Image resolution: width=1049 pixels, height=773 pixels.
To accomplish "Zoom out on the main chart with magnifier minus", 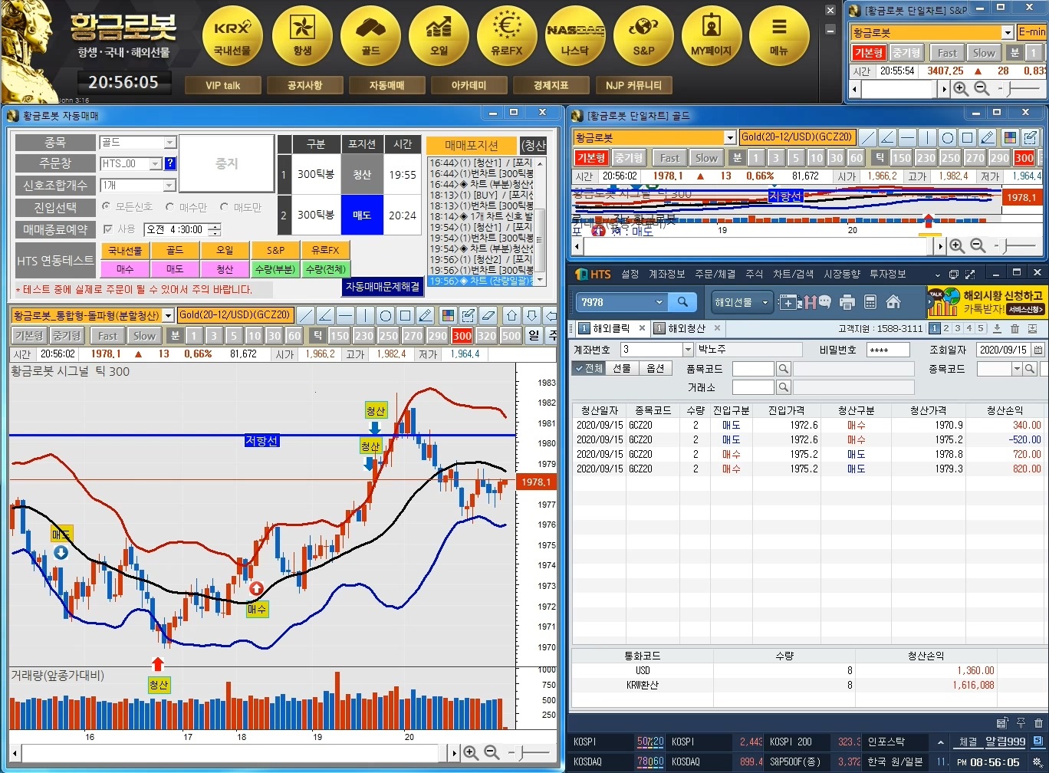I will pyautogui.click(x=492, y=753).
